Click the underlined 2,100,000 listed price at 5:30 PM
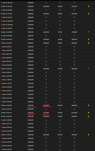Viewport: 95px width, 151px height. click(x=31, y=105)
